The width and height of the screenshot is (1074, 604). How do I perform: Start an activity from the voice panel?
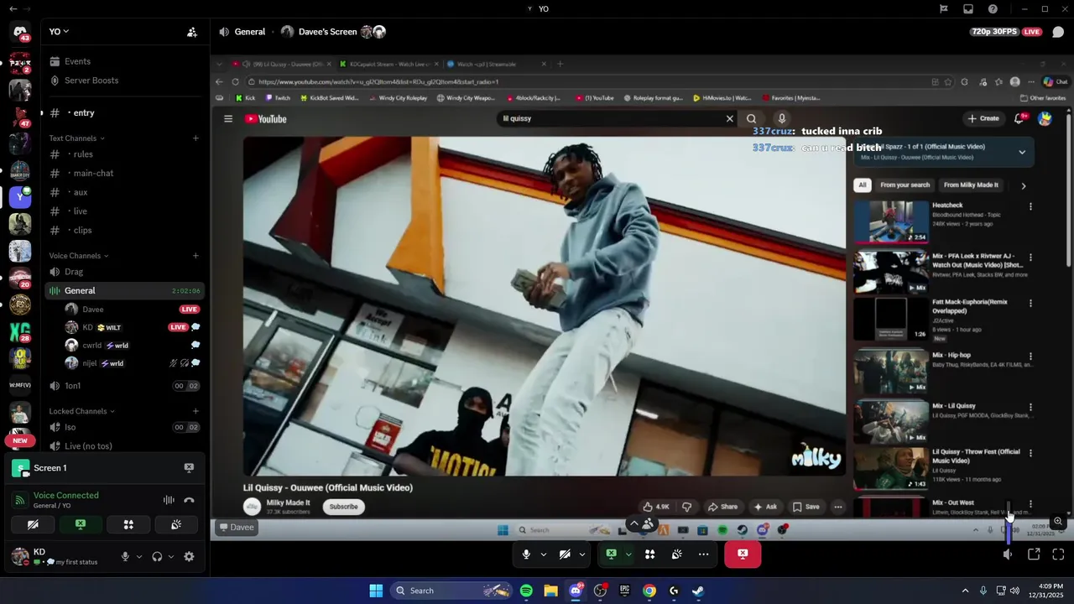click(128, 524)
